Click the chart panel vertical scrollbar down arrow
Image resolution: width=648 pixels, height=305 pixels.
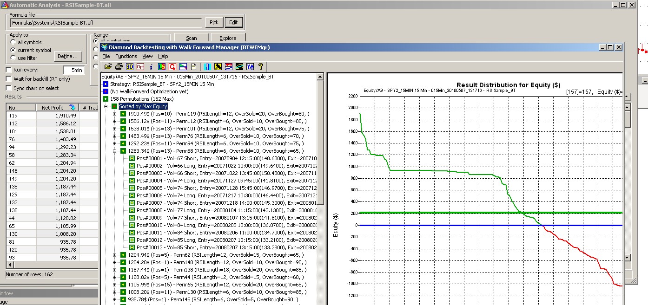click(627, 258)
